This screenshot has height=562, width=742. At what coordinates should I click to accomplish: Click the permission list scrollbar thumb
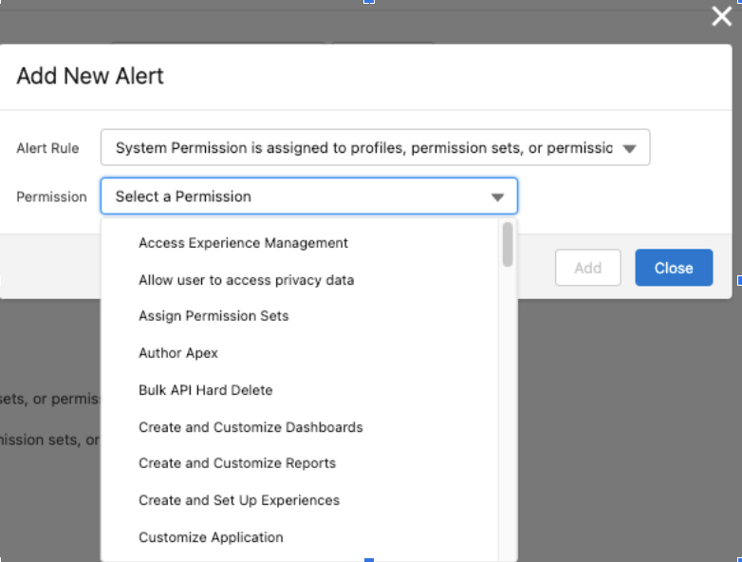pos(508,244)
